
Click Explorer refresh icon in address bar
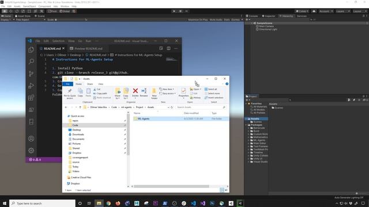[172, 108]
